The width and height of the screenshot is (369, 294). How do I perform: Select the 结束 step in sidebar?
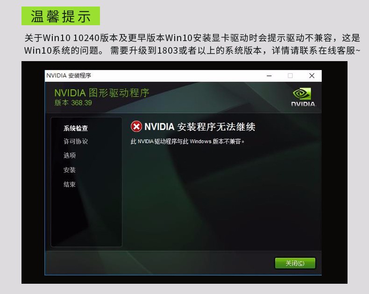(70, 184)
